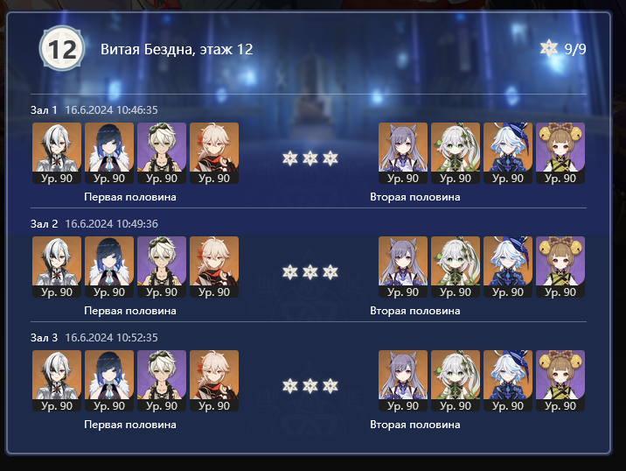Click the Зал 3 timestamp 10:52:35
The height and width of the screenshot is (471, 626).
[111, 337]
